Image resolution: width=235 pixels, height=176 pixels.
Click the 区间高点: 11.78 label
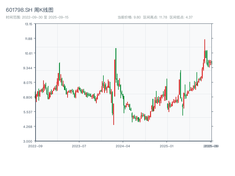(155, 17)
